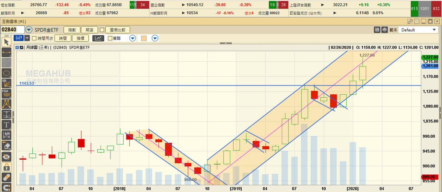Open the stock code dropdown beside 02840
Viewport: 442px width, 192px height.
[29, 30]
